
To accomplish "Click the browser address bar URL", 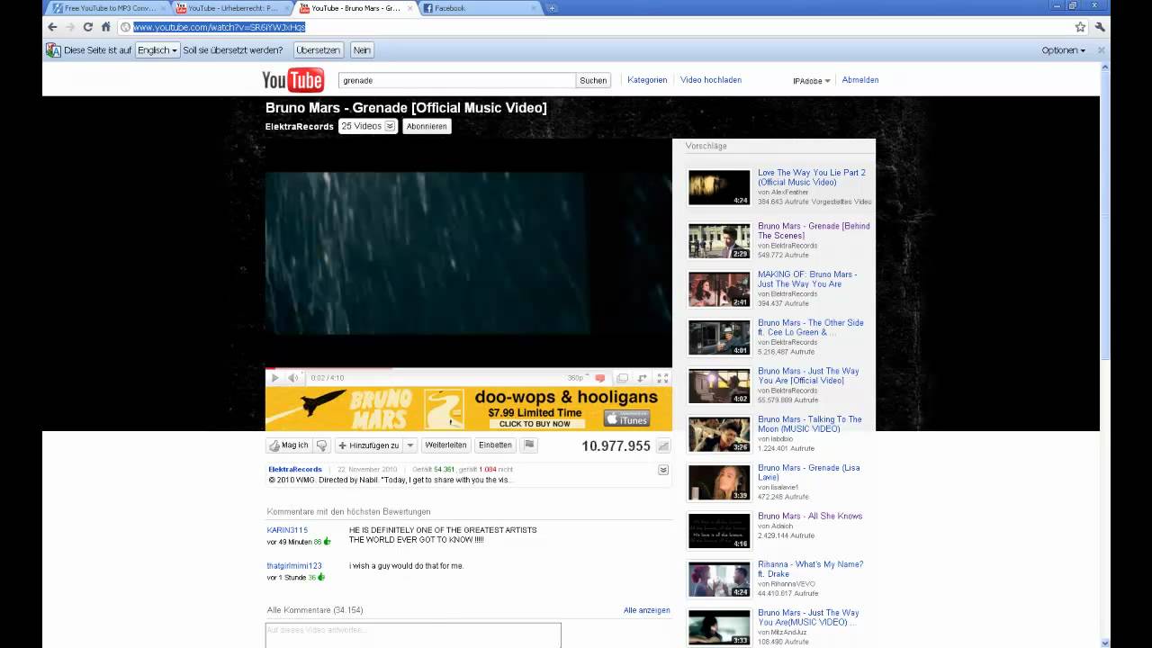I will (x=220, y=27).
